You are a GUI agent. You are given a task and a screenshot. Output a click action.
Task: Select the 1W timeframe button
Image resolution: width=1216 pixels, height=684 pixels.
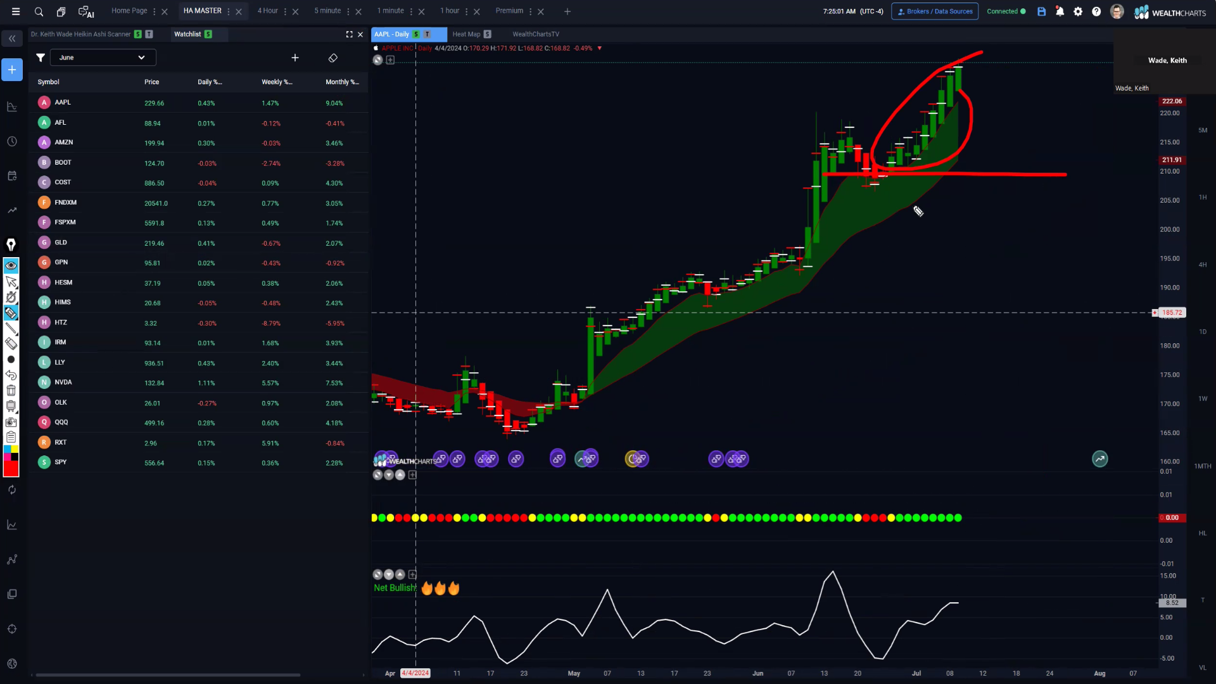coord(1203,399)
